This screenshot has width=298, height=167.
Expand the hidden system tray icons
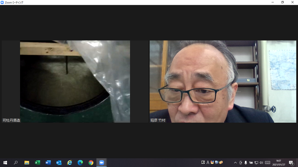(x=235, y=163)
